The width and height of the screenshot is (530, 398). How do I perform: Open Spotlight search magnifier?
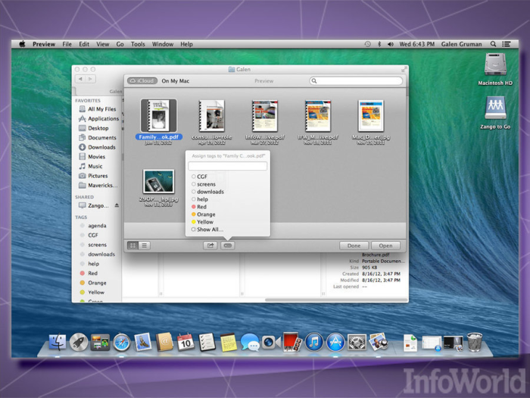click(493, 44)
